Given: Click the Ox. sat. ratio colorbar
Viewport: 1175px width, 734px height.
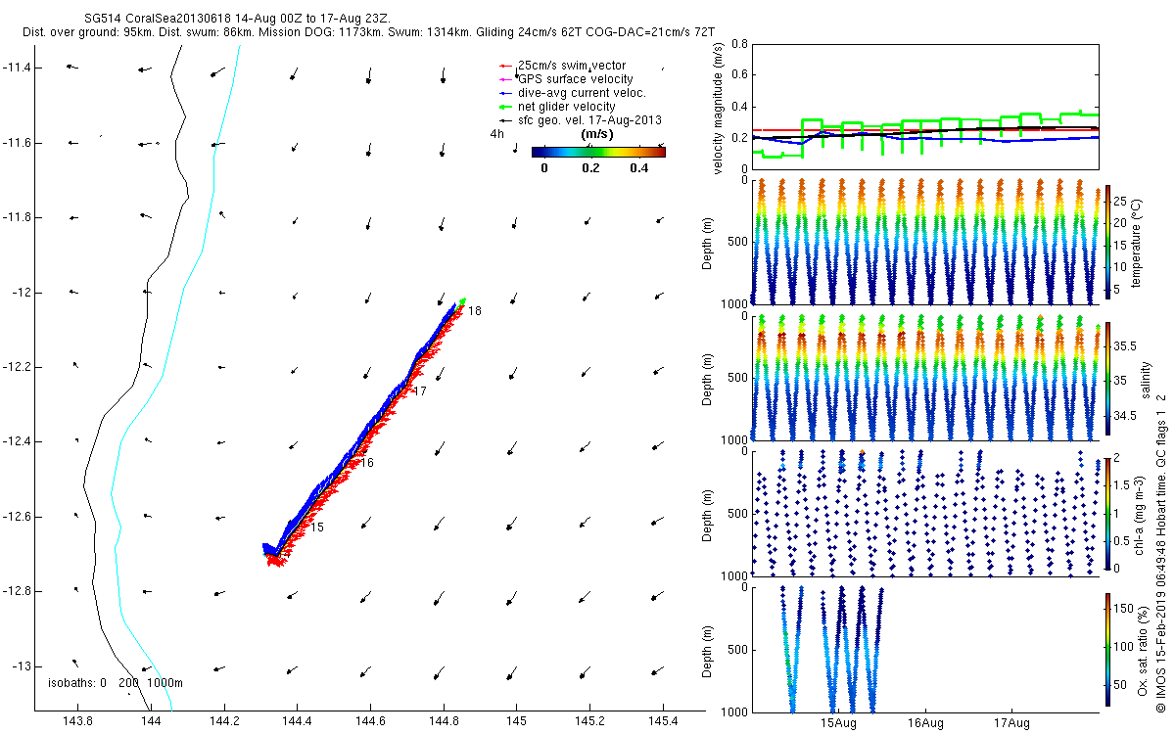Looking at the screenshot, I should [1107, 649].
